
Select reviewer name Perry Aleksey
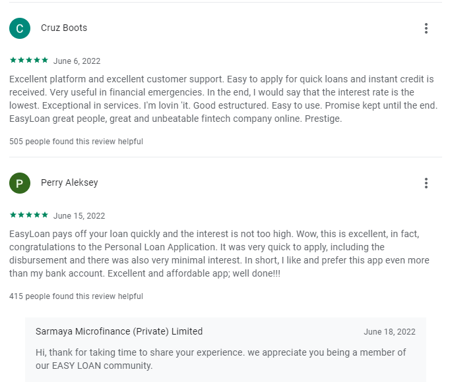(69, 183)
